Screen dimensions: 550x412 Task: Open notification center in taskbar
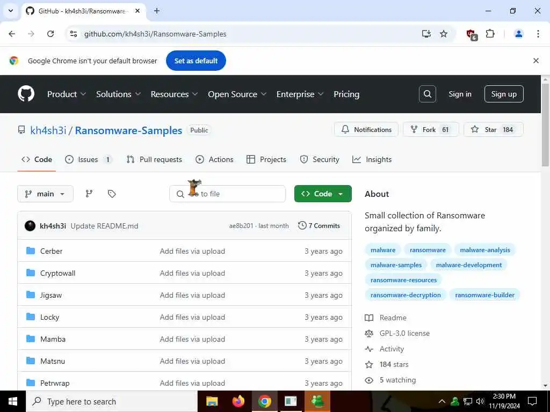pos(532,401)
